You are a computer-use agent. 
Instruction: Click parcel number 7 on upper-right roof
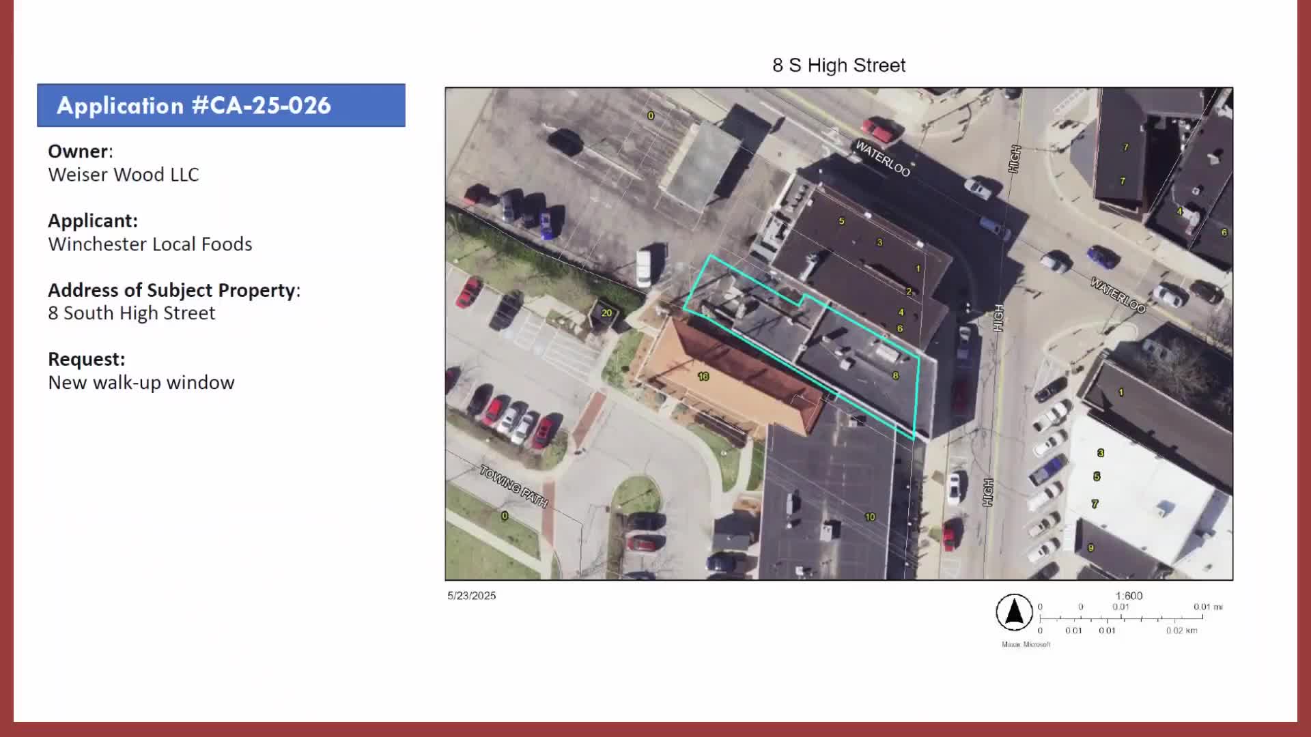[1126, 145]
